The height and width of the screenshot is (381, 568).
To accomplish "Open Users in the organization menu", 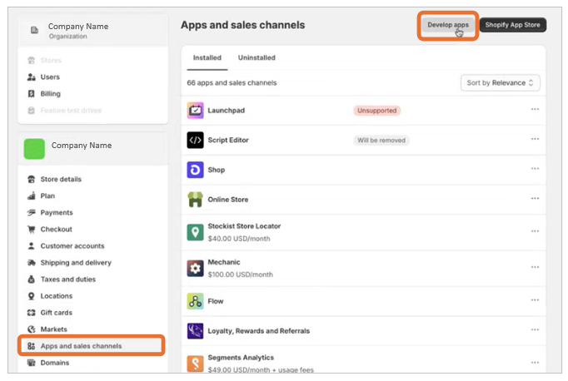I will click(50, 77).
